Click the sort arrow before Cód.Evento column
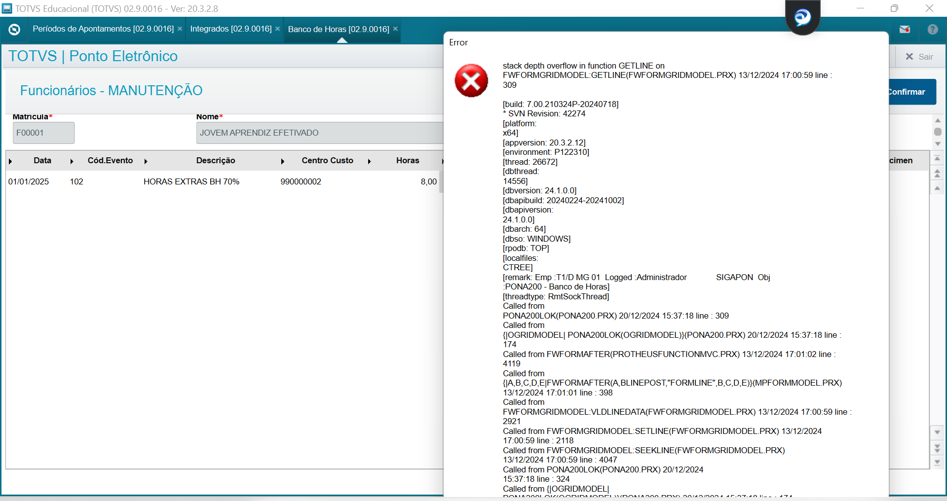 (72, 161)
